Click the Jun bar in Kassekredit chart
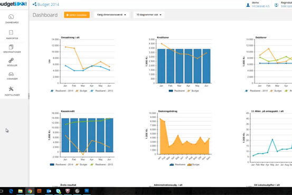 [109, 135]
